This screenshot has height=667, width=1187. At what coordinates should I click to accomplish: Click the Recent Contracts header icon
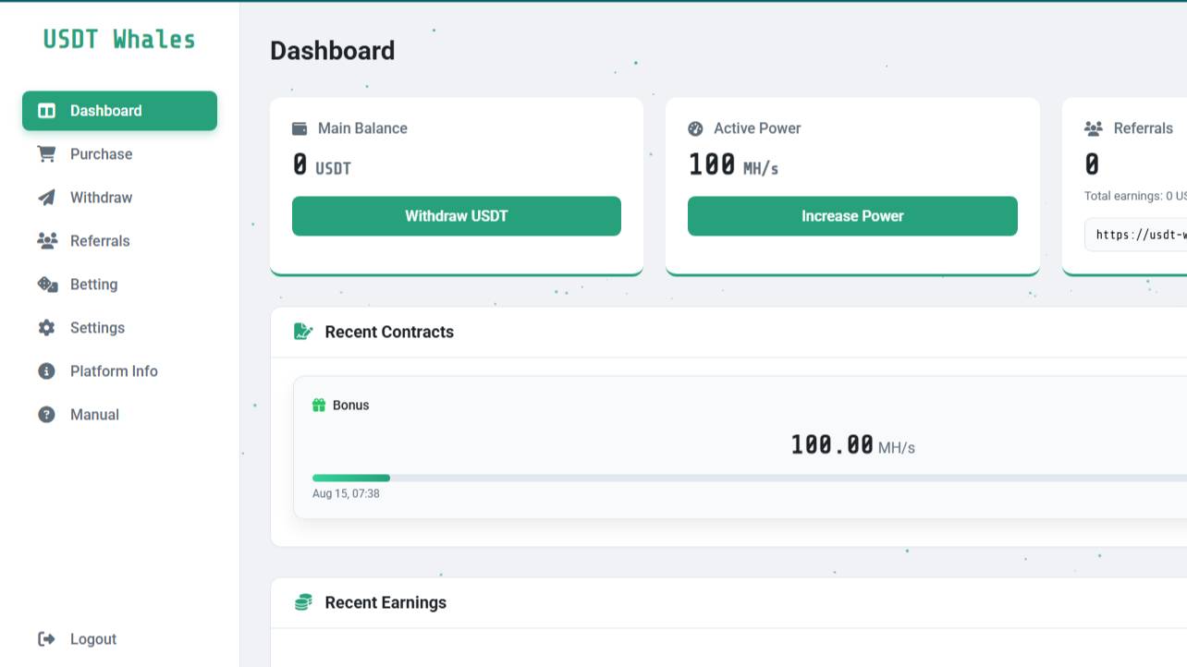303,332
